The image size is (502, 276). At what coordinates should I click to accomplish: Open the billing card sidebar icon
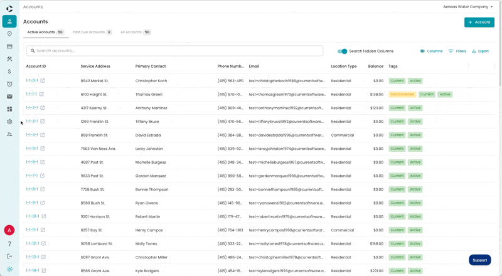[x=9, y=46]
